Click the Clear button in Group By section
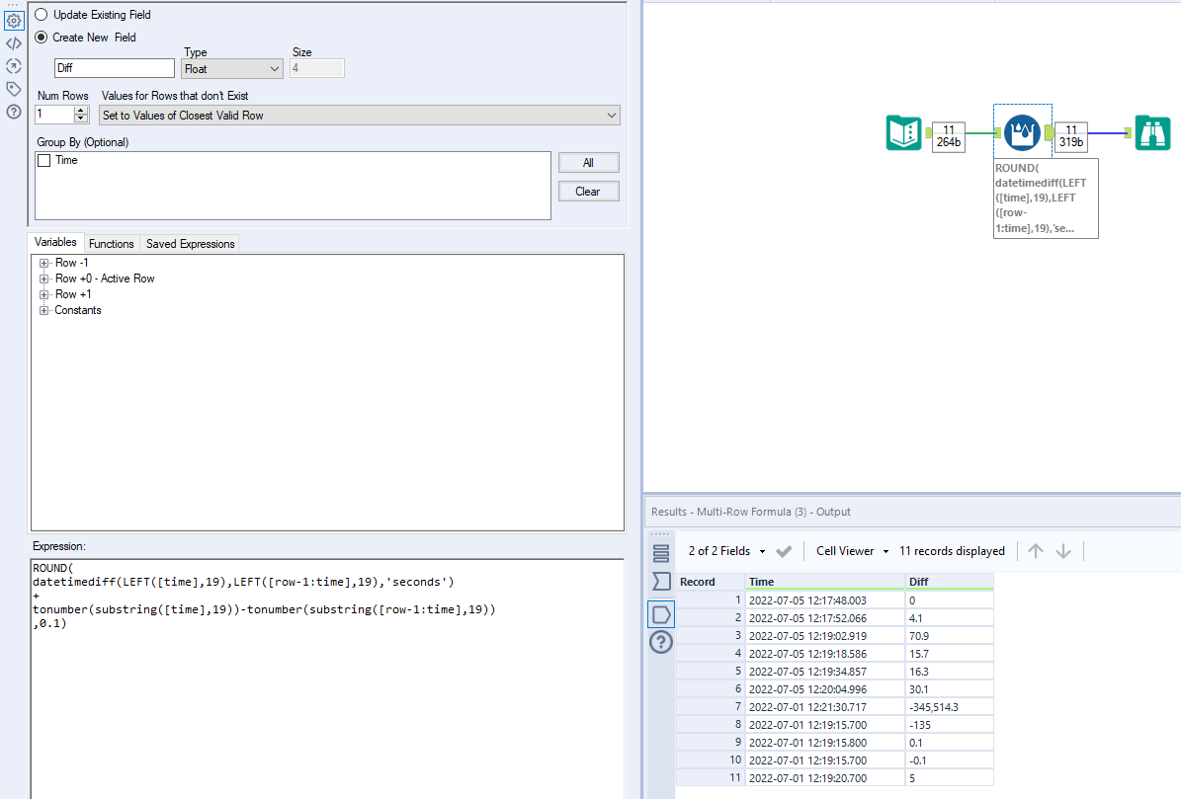1181x799 pixels. click(x=588, y=191)
